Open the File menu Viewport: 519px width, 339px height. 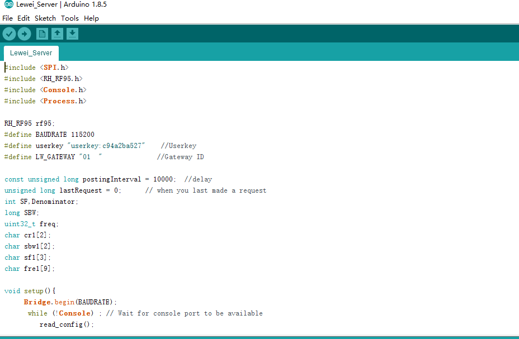(7, 18)
